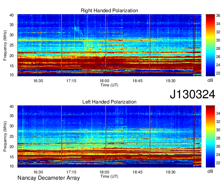
Task: Click the Nancay Decameter Array caption
Action: [x=48, y=178]
